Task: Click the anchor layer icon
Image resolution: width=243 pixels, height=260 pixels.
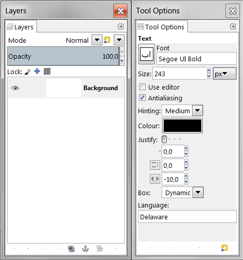Action: click(x=85, y=249)
